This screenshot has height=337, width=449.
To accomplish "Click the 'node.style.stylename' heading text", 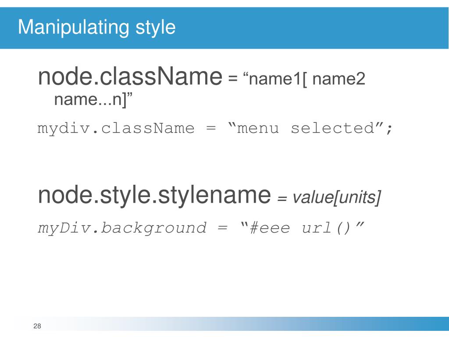I will click(x=154, y=195).
